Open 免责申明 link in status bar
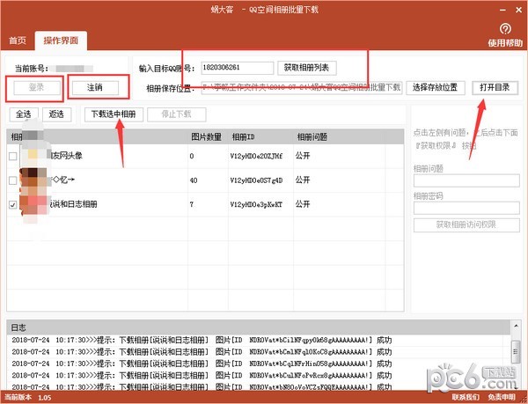The width and height of the screenshot is (528, 404). pos(502,397)
